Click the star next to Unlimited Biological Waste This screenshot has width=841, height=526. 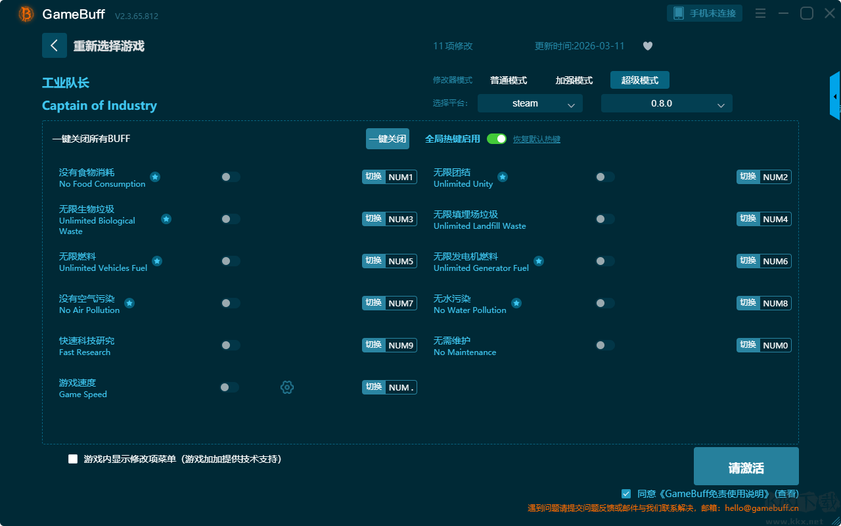[166, 219]
